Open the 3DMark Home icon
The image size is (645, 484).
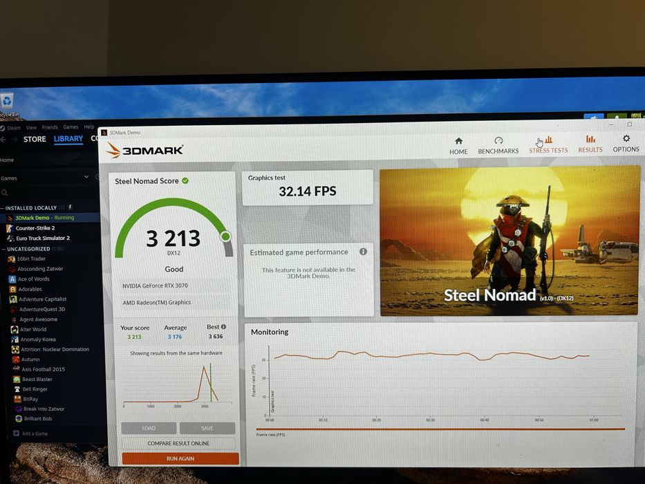pyautogui.click(x=458, y=141)
